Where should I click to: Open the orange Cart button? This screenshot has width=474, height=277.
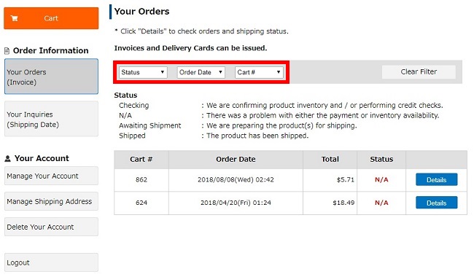pyautogui.click(x=51, y=18)
